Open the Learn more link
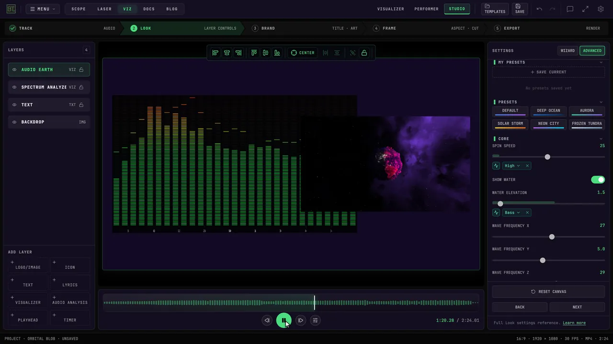The image size is (613, 344). coord(574,323)
